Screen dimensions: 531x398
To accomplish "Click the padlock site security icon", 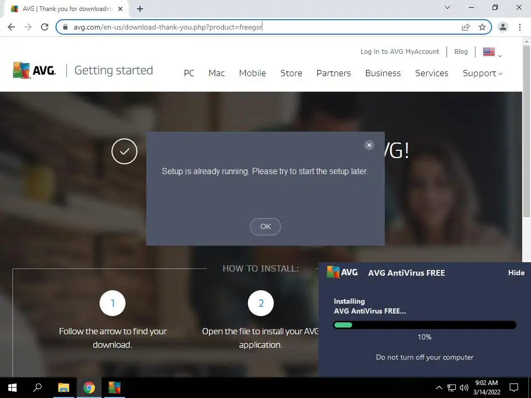I will (x=66, y=27).
